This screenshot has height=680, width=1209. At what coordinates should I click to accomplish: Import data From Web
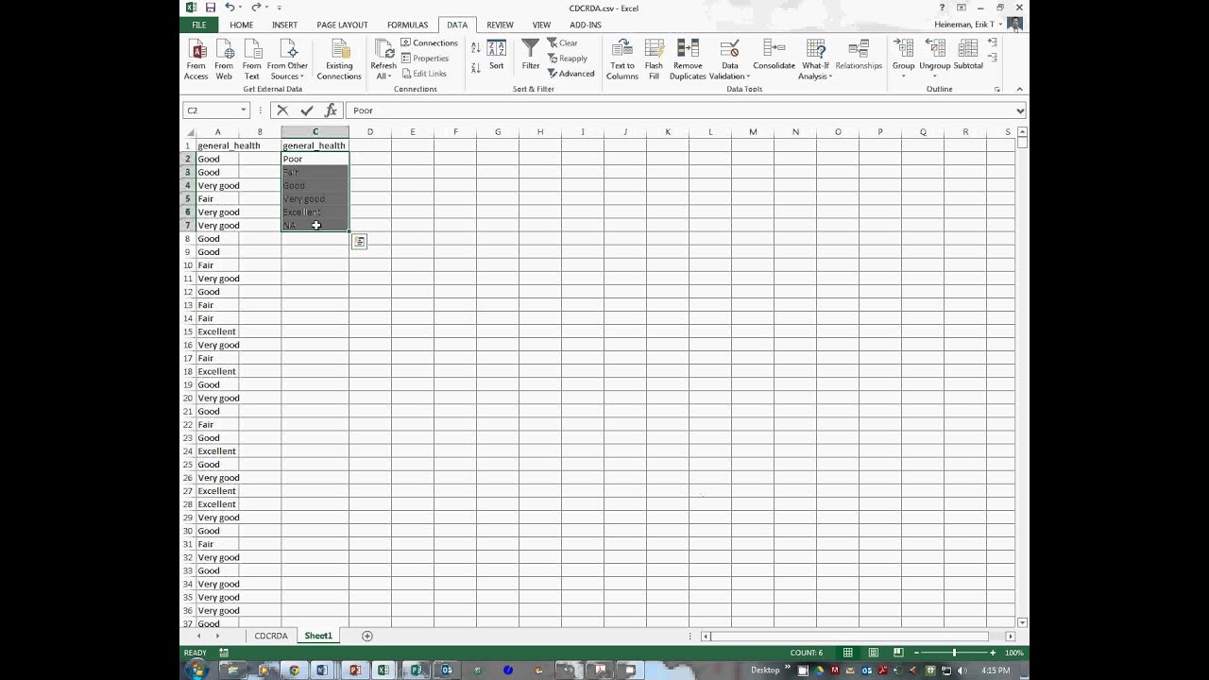coord(224,59)
